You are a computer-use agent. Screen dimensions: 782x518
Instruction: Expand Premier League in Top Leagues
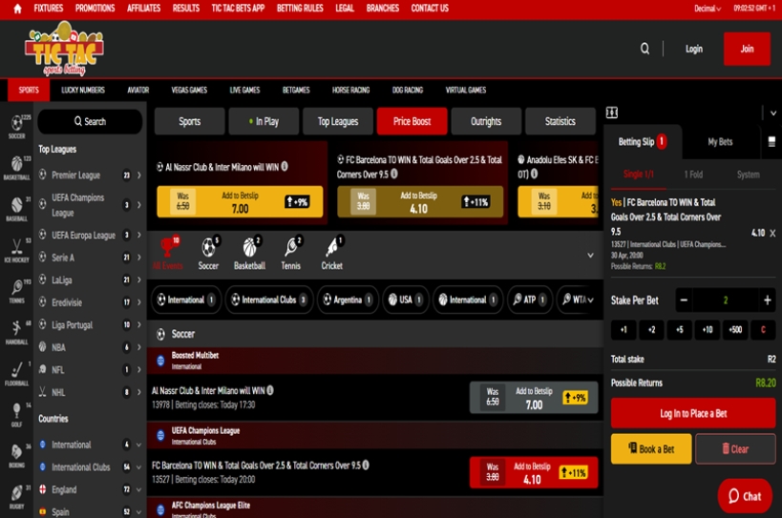tap(139, 175)
